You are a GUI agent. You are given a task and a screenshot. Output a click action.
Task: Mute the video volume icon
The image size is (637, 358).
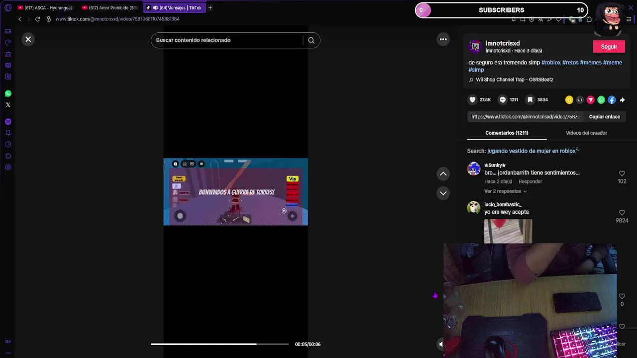441,344
